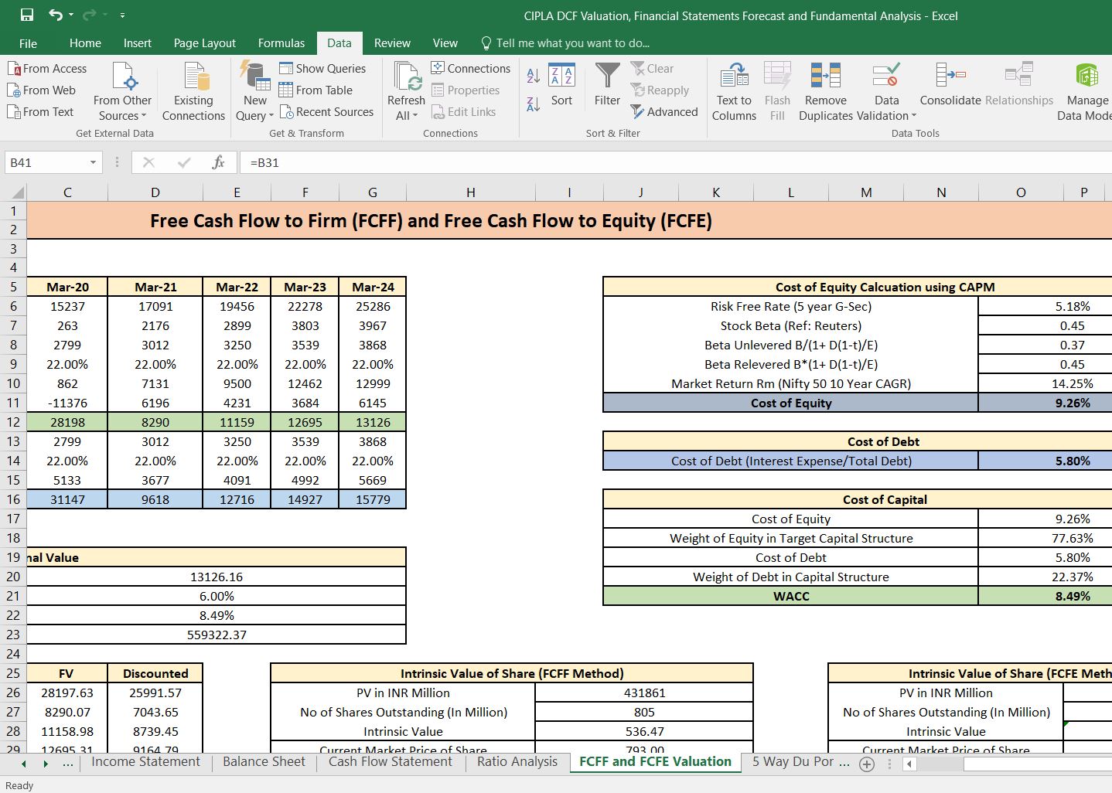Click the Flash Fill button
Image resolution: width=1112 pixels, height=793 pixels.
(x=777, y=91)
